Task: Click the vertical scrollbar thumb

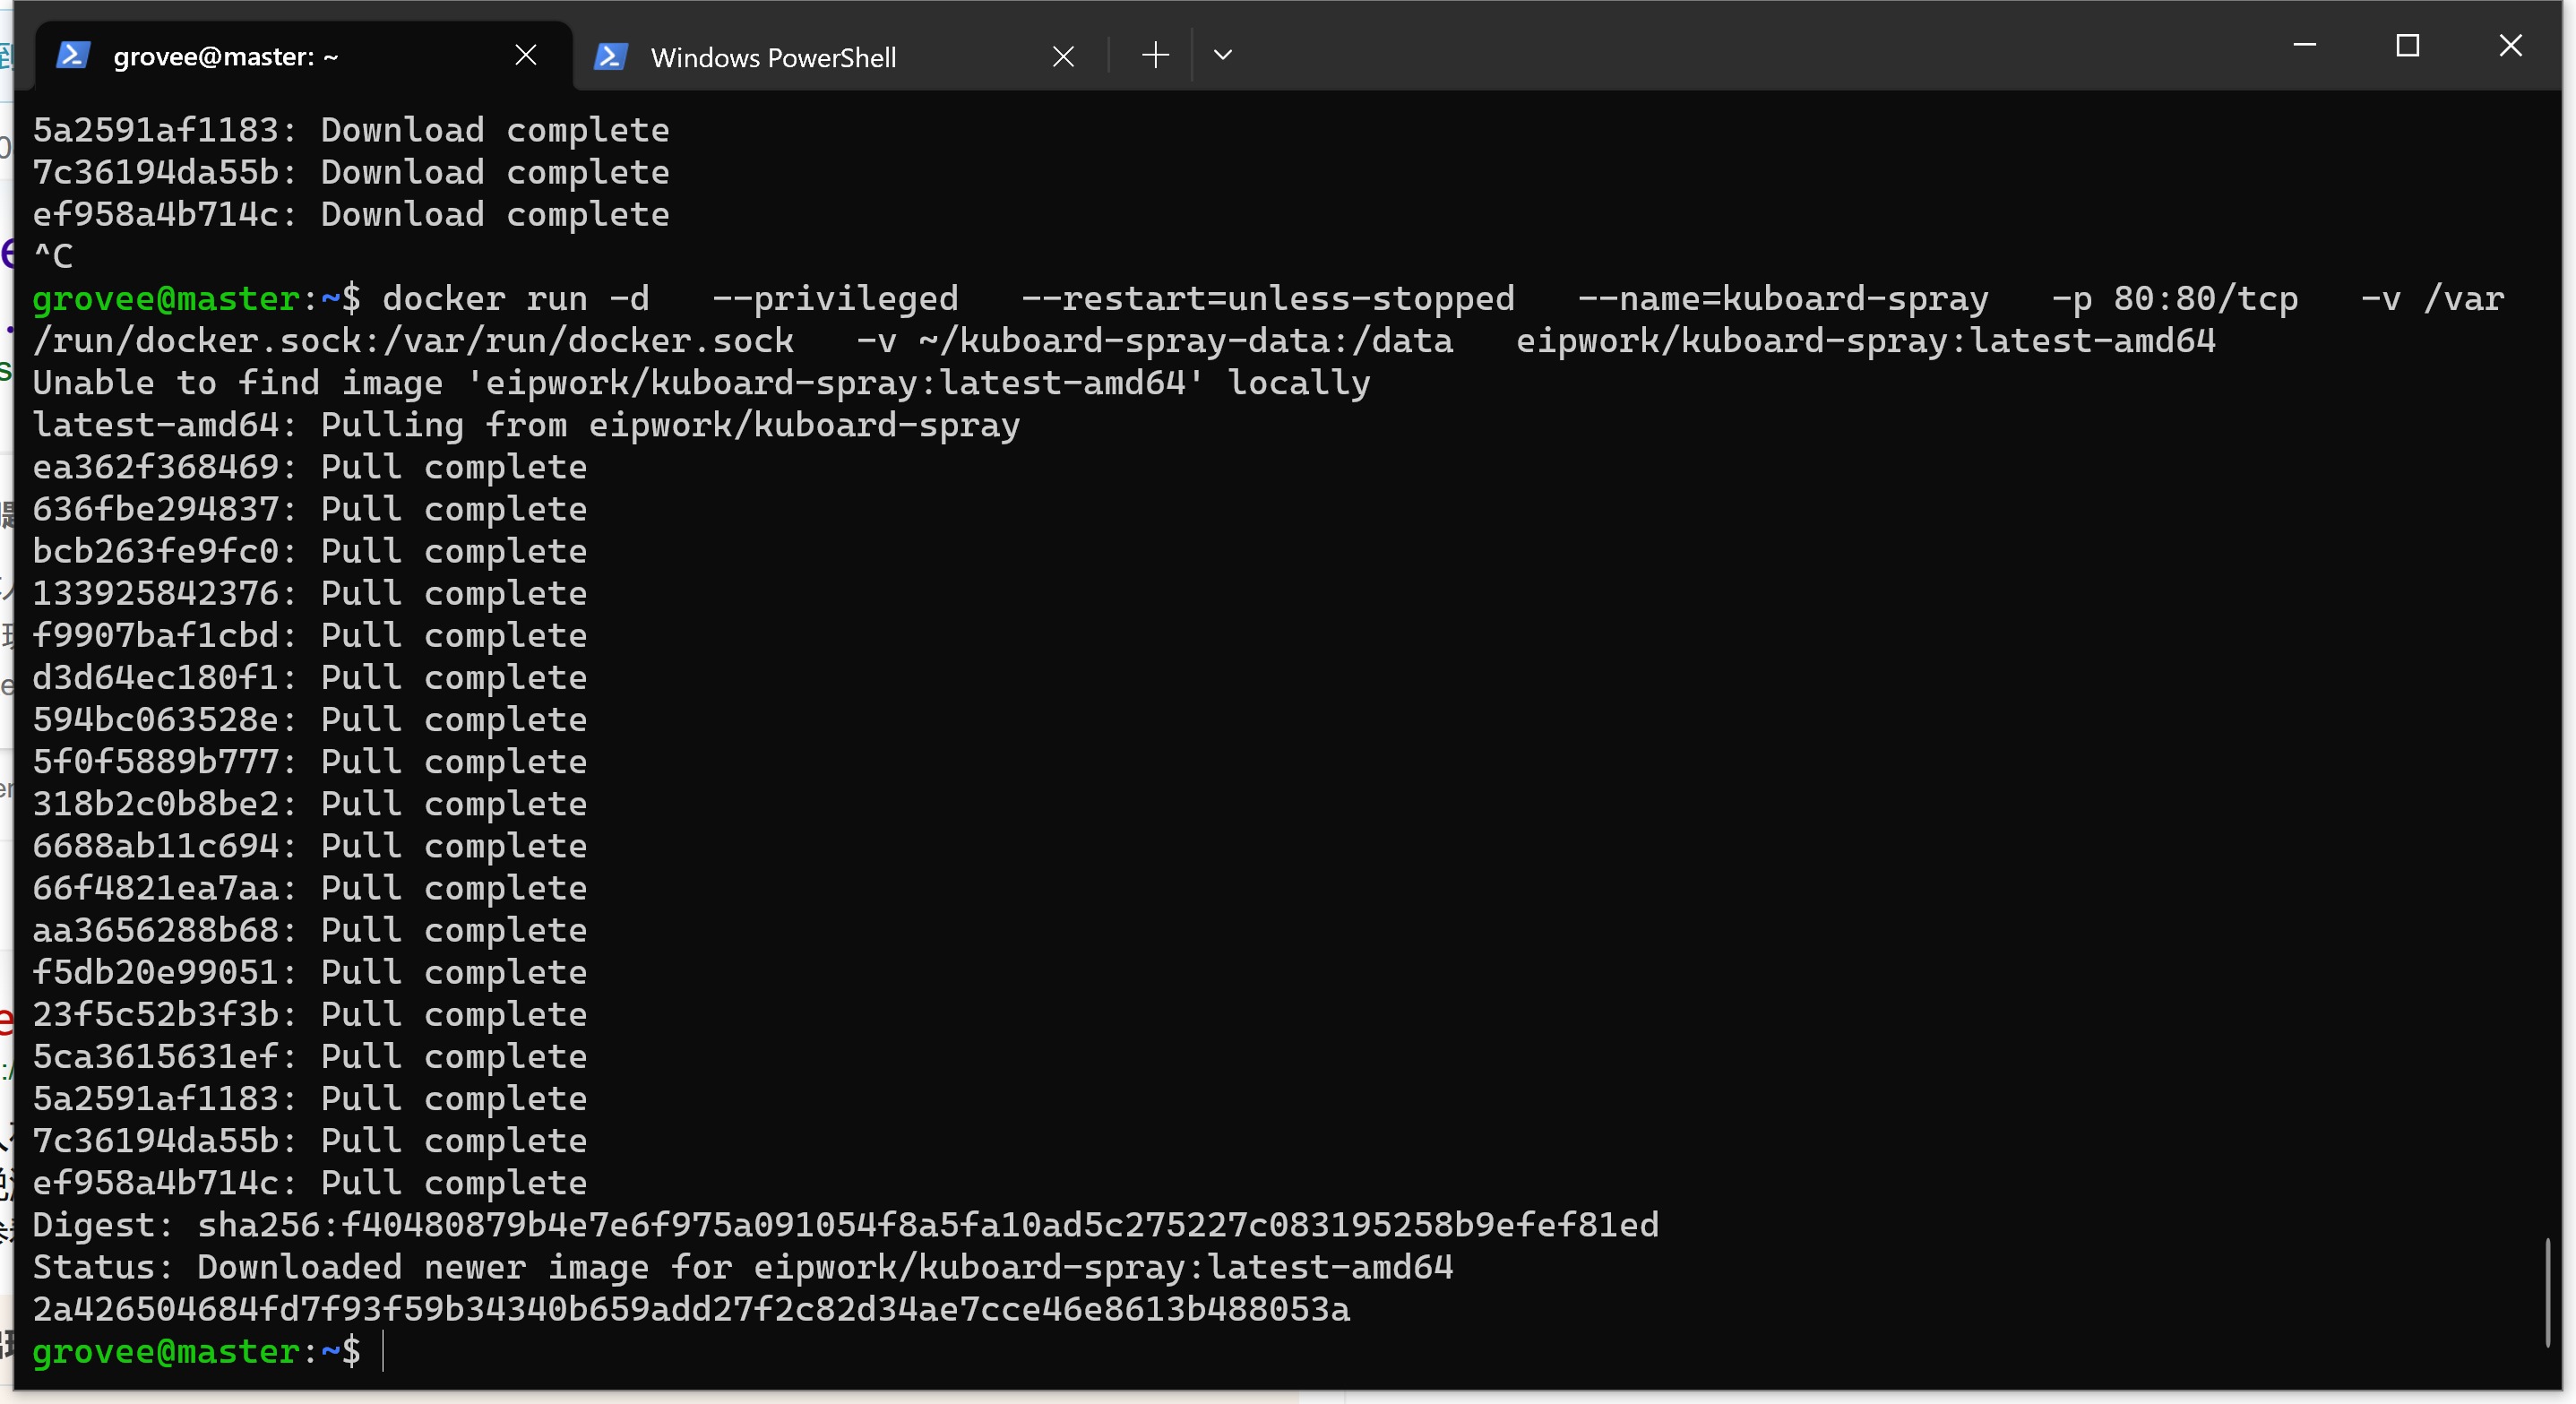Action: click(2547, 1292)
